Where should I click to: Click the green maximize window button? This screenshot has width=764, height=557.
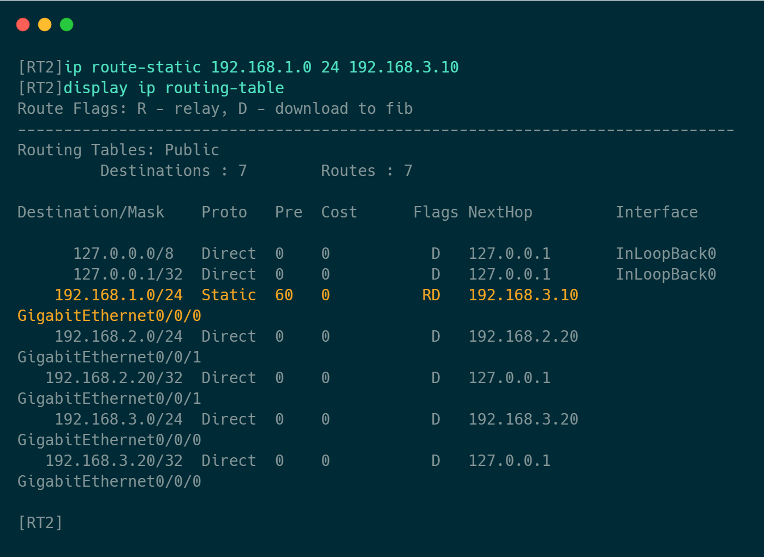click(67, 25)
